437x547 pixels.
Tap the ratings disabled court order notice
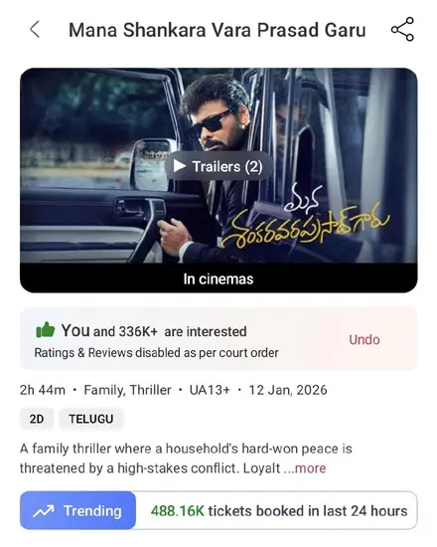(156, 353)
